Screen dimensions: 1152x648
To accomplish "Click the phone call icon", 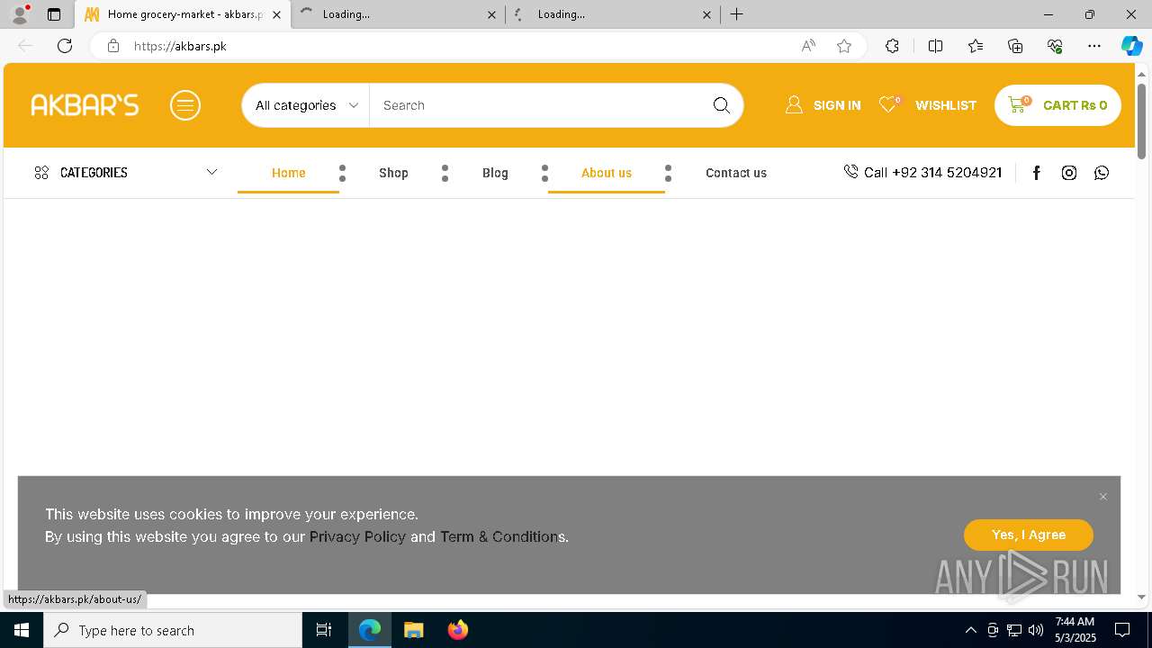I will coord(850,171).
